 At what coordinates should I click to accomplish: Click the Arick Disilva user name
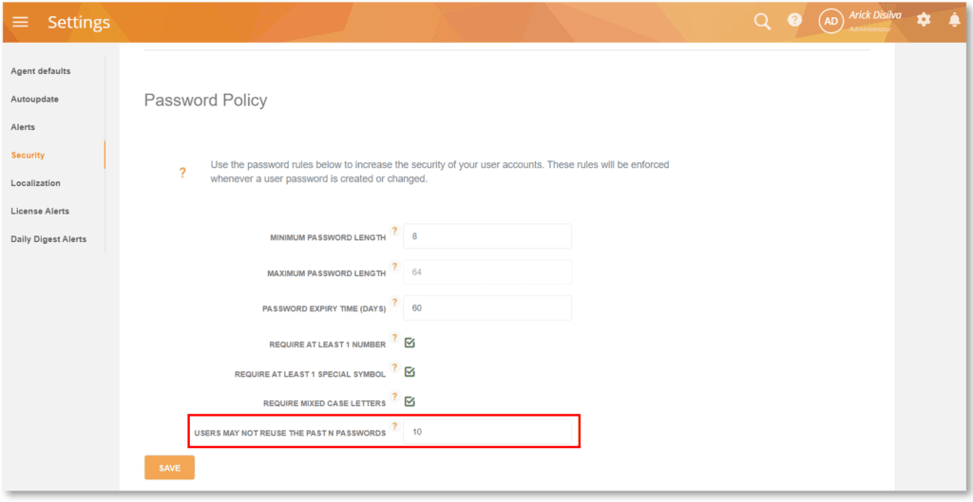[875, 15]
